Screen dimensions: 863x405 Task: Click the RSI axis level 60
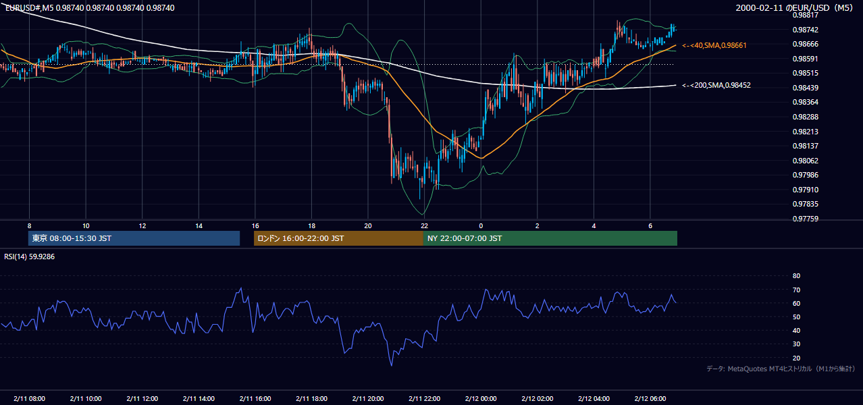(796, 303)
